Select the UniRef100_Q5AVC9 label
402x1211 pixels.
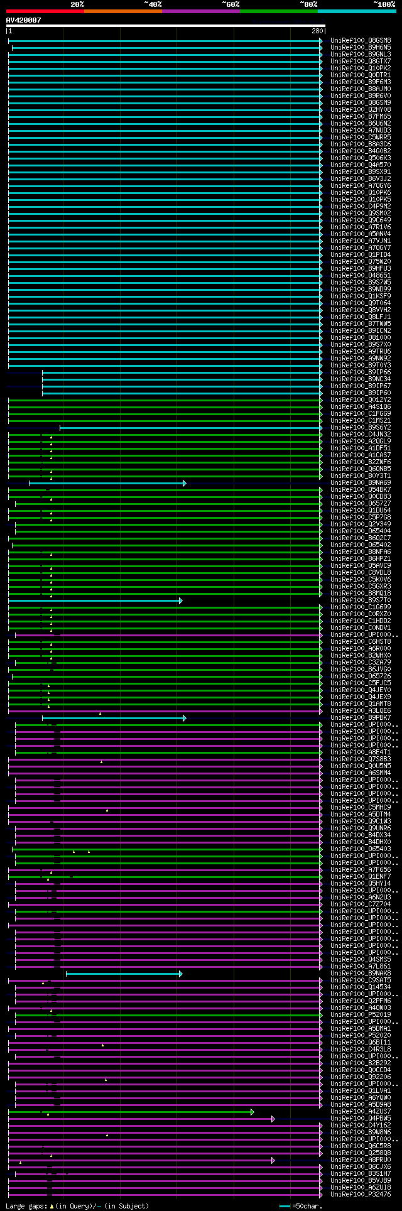click(361, 565)
